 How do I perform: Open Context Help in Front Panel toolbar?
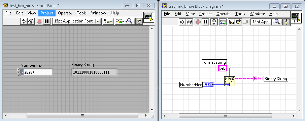tap(139, 21)
